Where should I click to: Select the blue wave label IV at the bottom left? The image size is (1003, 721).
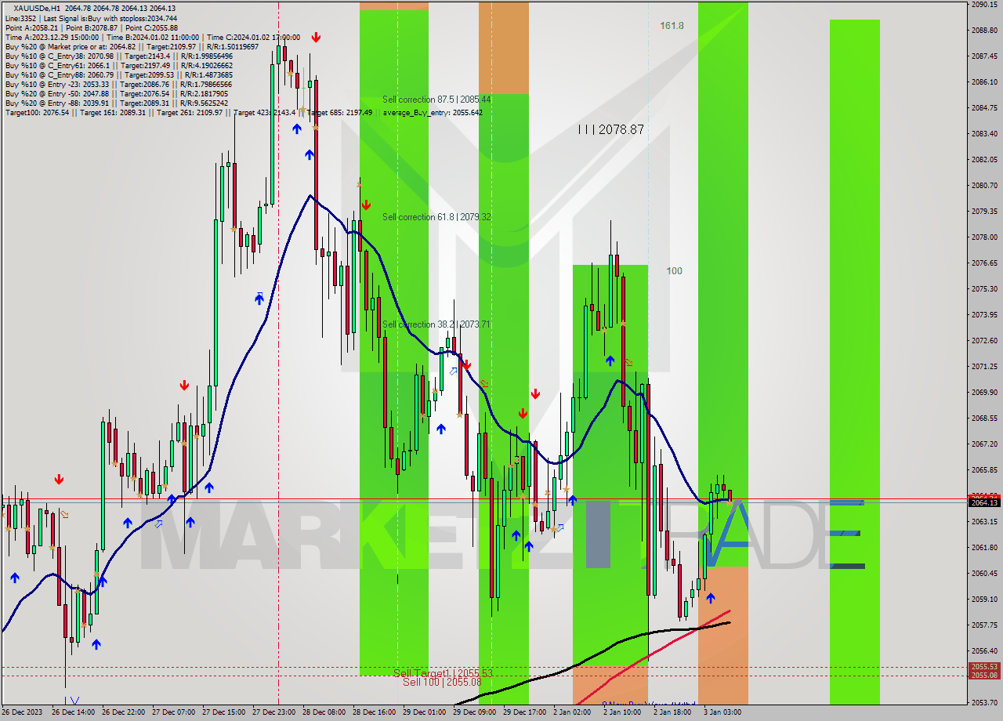click(x=71, y=700)
